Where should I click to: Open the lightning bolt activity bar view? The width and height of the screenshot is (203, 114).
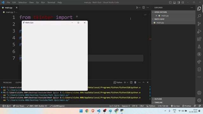(x=199, y=54)
